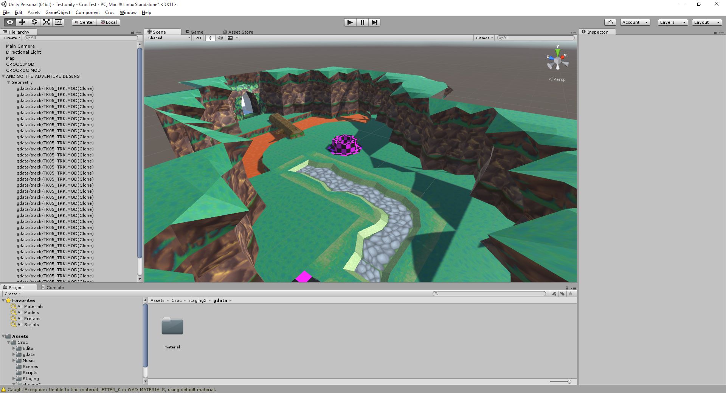Select the Rect transform tool
The height and width of the screenshot is (393, 726).
58,22
